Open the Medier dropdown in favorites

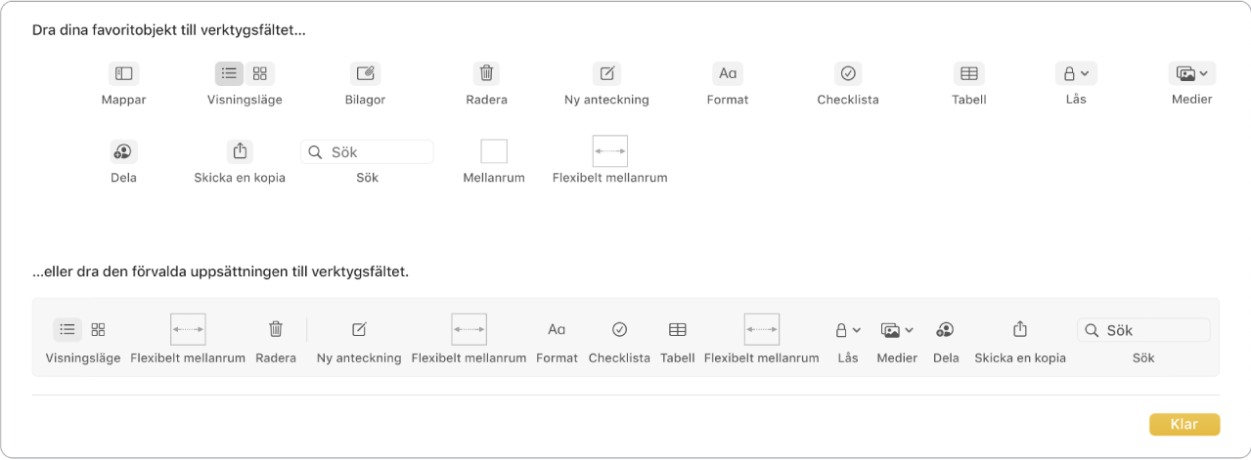pyautogui.click(x=1191, y=73)
